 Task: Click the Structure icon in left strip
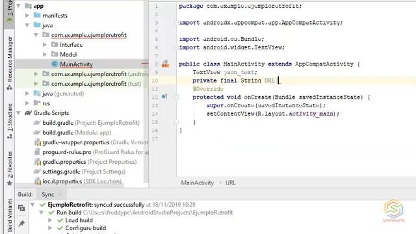(x=10, y=136)
